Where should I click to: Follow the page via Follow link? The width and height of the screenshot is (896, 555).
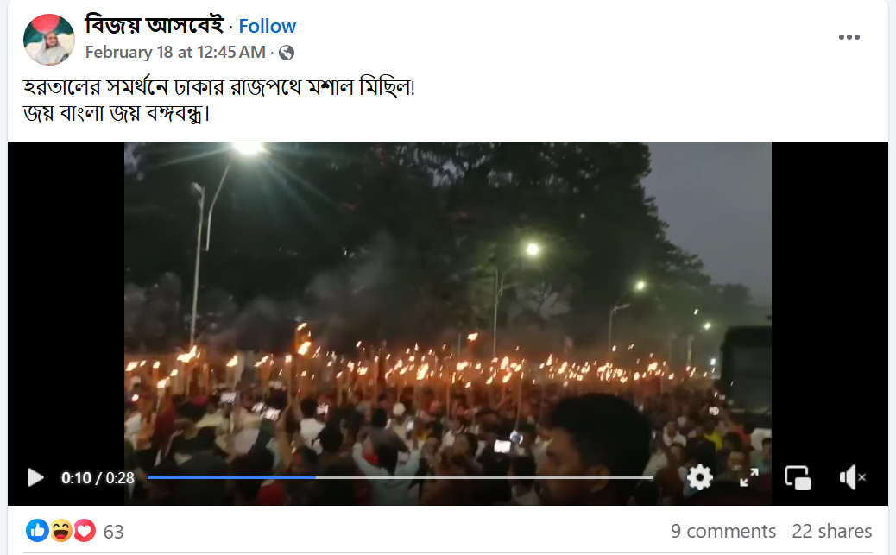pyautogui.click(x=268, y=26)
